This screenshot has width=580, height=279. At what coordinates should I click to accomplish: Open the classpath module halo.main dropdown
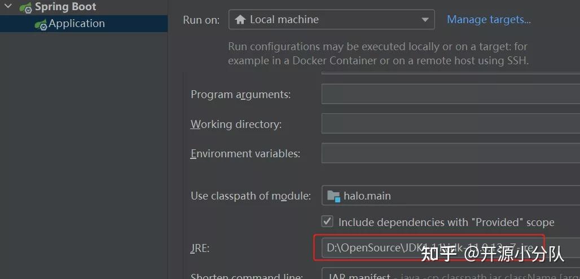(451, 195)
